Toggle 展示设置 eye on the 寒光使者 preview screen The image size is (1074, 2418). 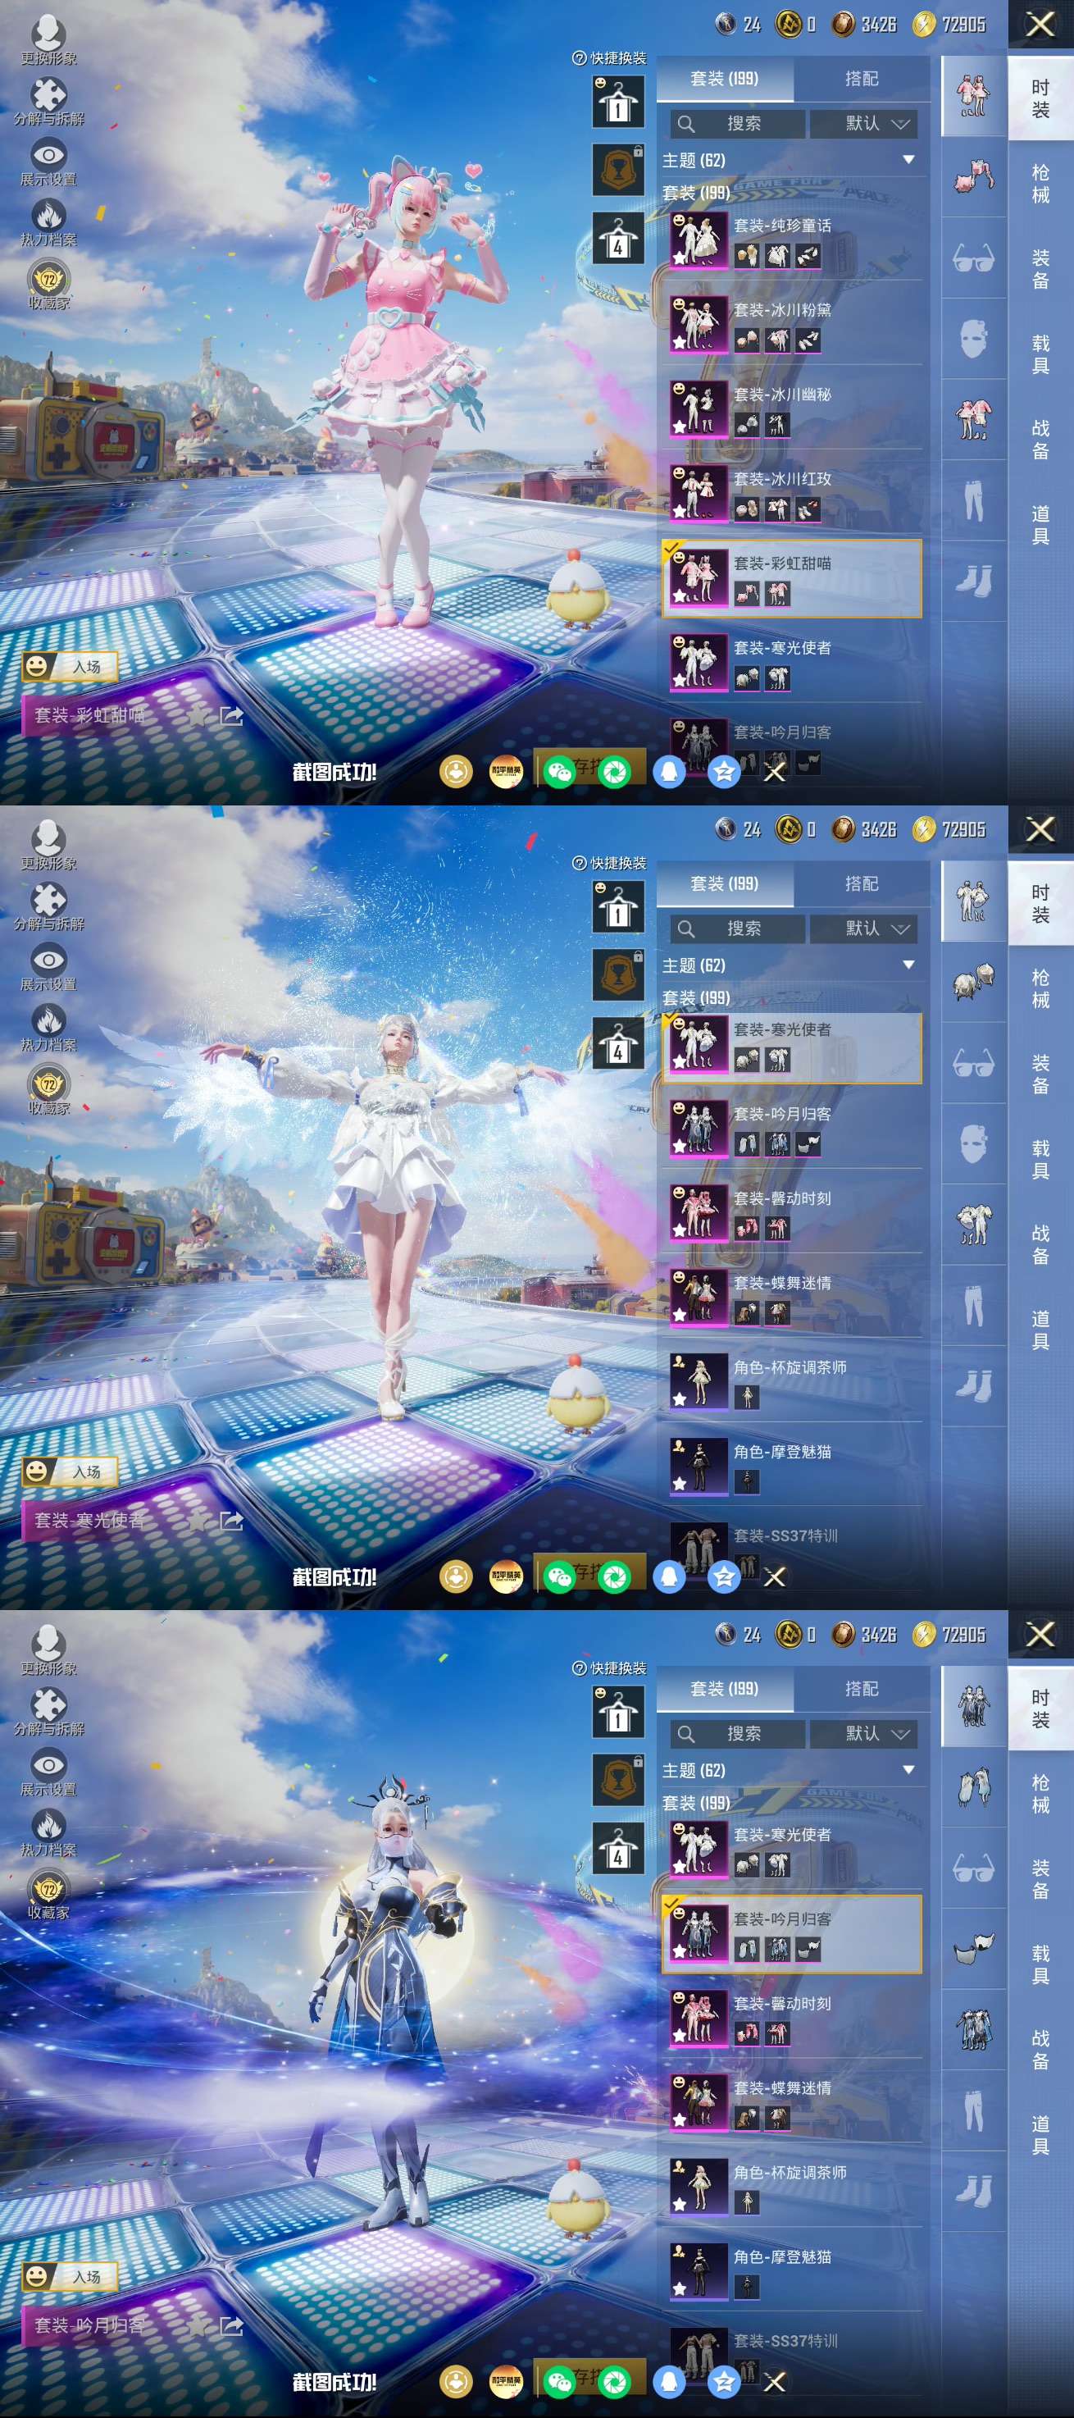coord(48,968)
